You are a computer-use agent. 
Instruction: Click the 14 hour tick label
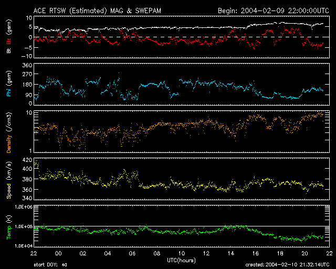point(230,253)
